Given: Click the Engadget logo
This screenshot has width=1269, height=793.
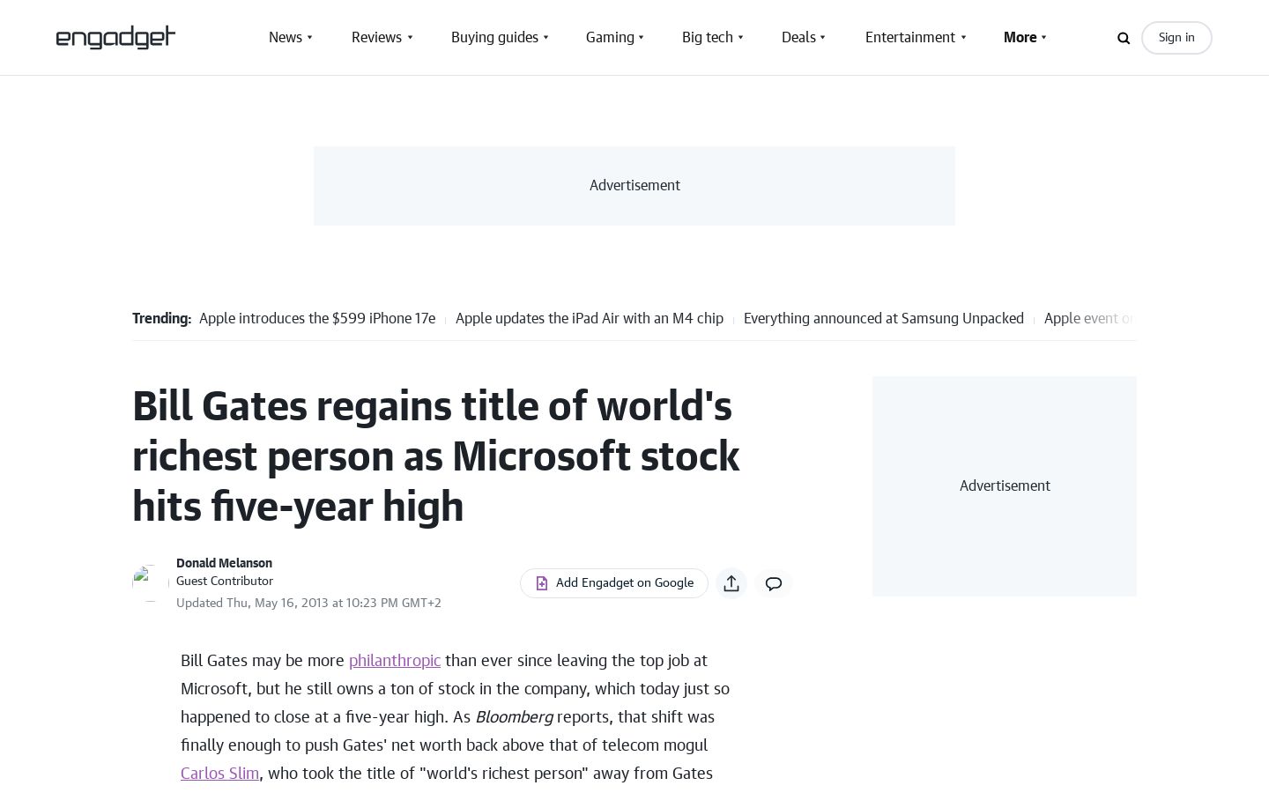Looking at the screenshot, I should [115, 37].
